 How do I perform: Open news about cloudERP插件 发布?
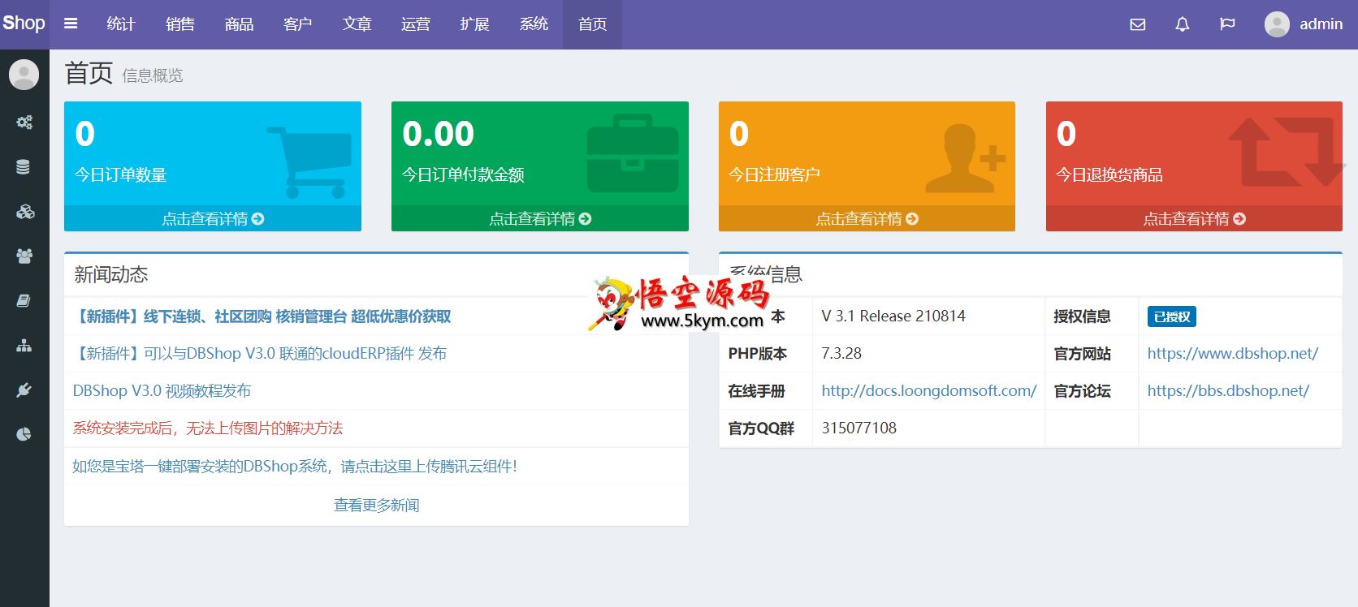(260, 354)
